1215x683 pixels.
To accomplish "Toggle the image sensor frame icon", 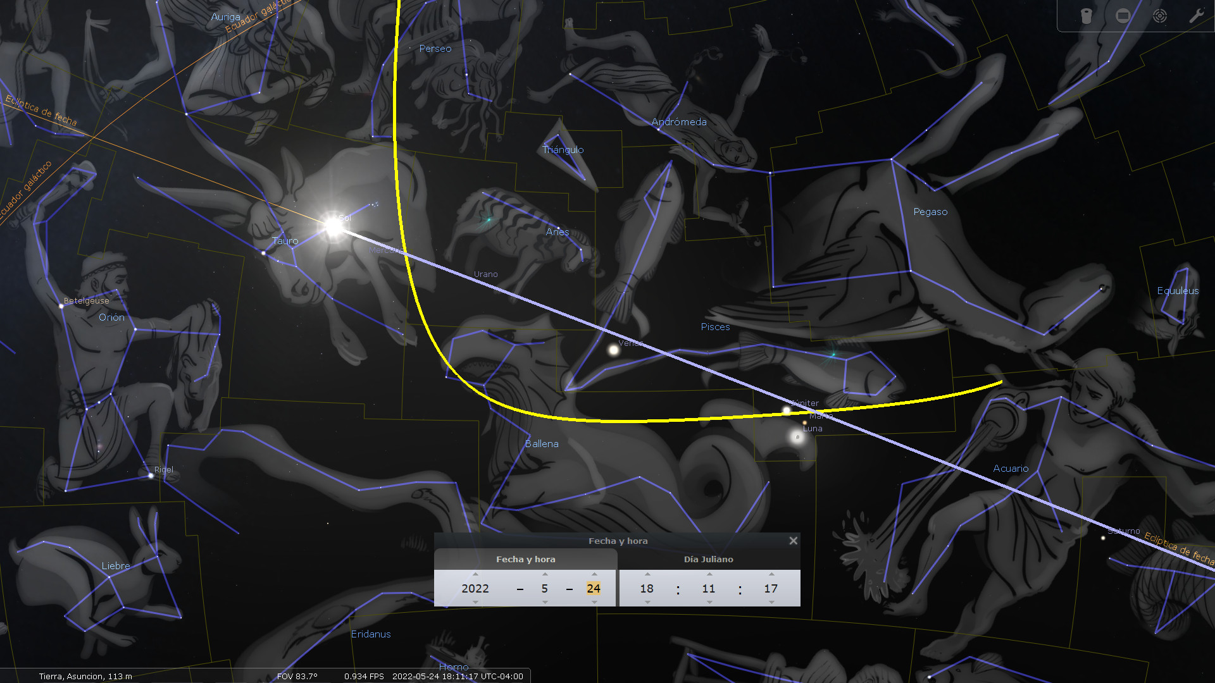I will [x=1123, y=16].
